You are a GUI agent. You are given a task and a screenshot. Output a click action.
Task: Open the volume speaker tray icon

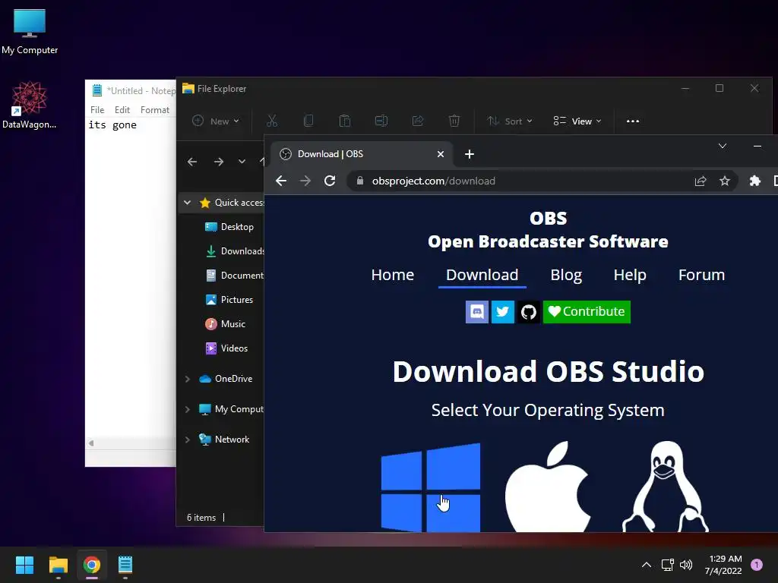(686, 565)
